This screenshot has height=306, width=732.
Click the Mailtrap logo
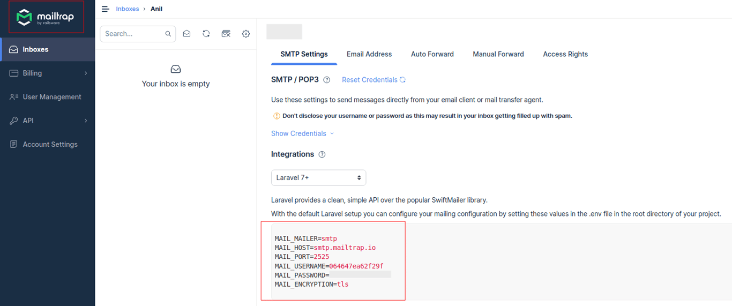46,17
